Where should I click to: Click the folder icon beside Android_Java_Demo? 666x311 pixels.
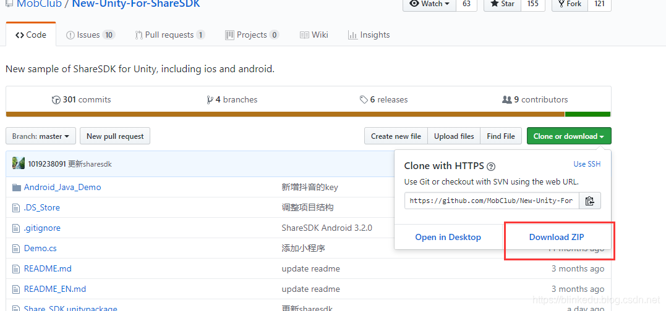[x=17, y=187]
